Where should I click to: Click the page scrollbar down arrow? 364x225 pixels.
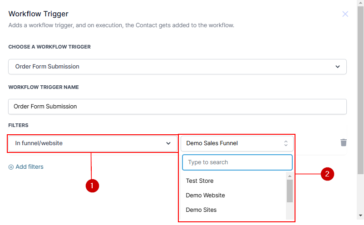click(x=360, y=215)
